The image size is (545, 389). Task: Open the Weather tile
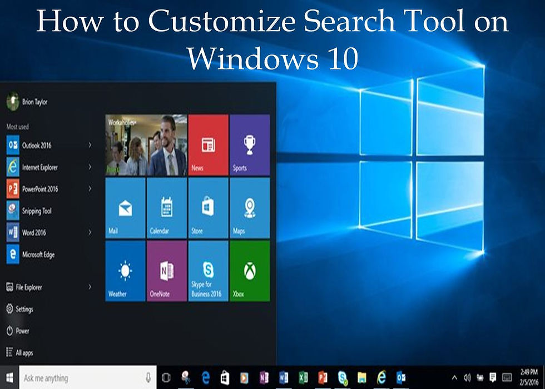(126, 271)
